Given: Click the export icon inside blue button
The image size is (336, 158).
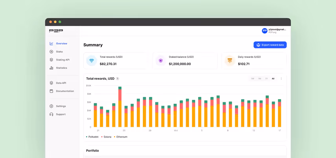Looking at the screenshot, I should (258, 45).
